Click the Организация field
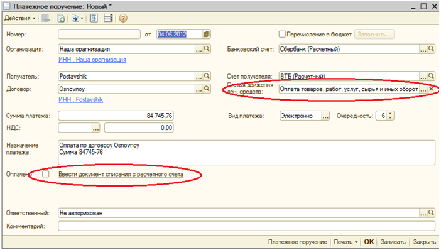The height and width of the screenshot is (250, 441). coord(126,49)
